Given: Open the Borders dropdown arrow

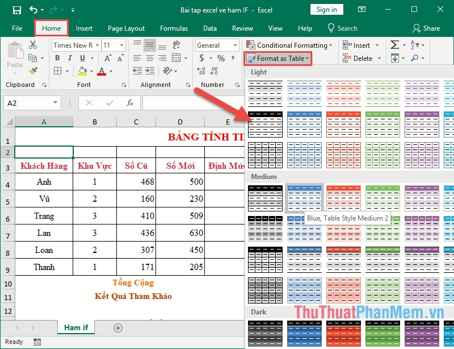Looking at the screenshot, I should pyautogui.click(x=68, y=71).
